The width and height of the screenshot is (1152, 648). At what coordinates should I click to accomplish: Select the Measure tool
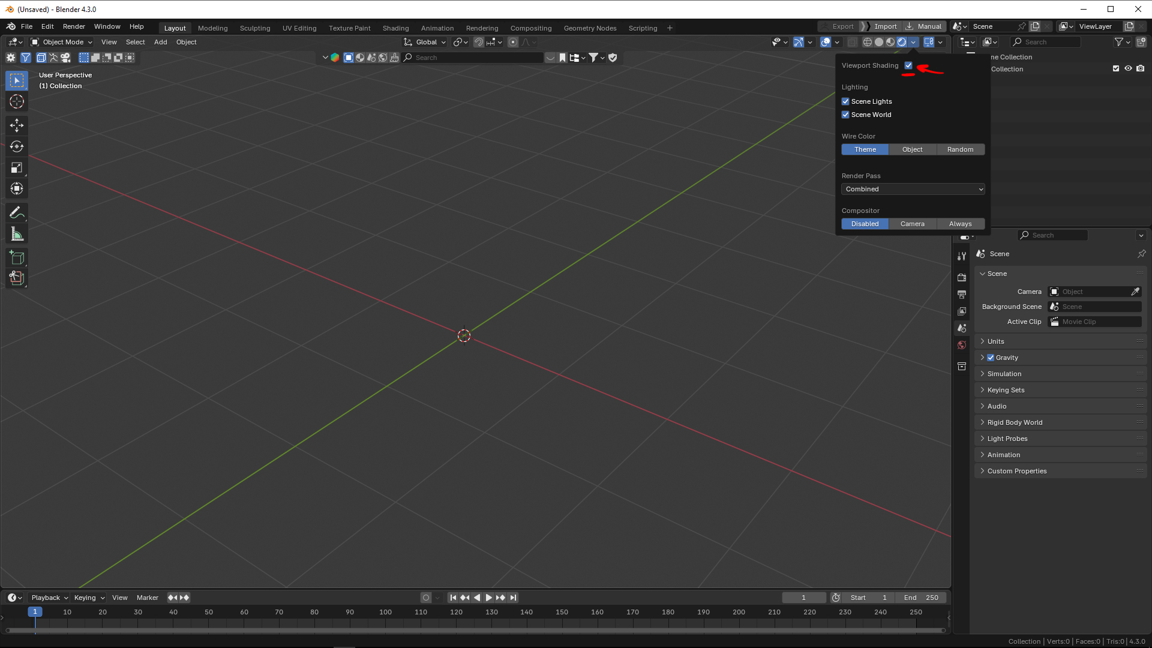pos(17,234)
